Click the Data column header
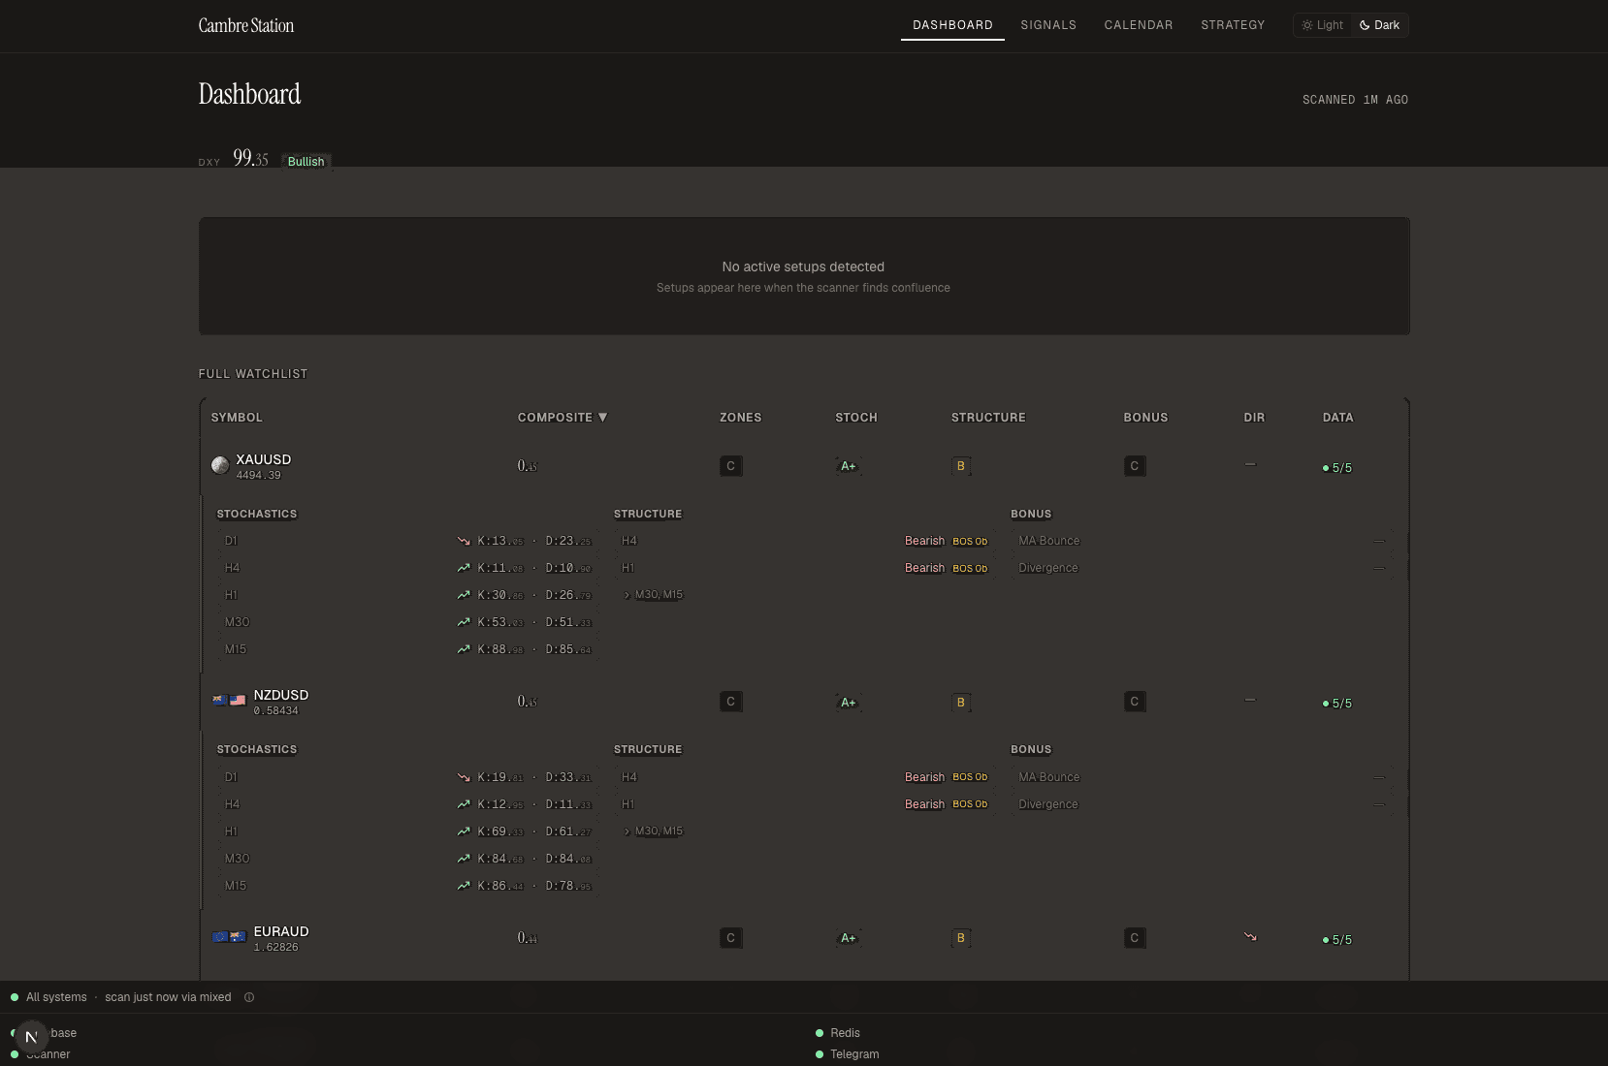The width and height of the screenshot is (1608, 1066). point(1337,418)
